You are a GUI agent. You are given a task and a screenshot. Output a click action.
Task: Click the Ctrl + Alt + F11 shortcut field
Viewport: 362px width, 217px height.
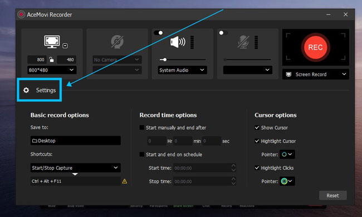pyautogui.click(x=76, y=181)
